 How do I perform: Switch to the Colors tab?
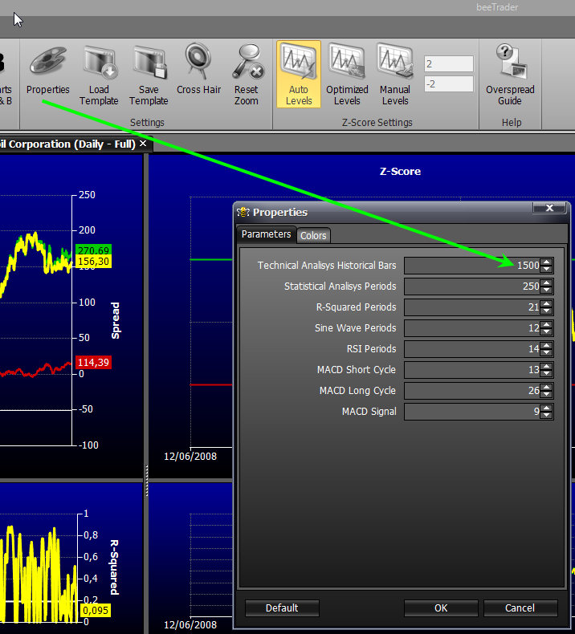(313, 235)
